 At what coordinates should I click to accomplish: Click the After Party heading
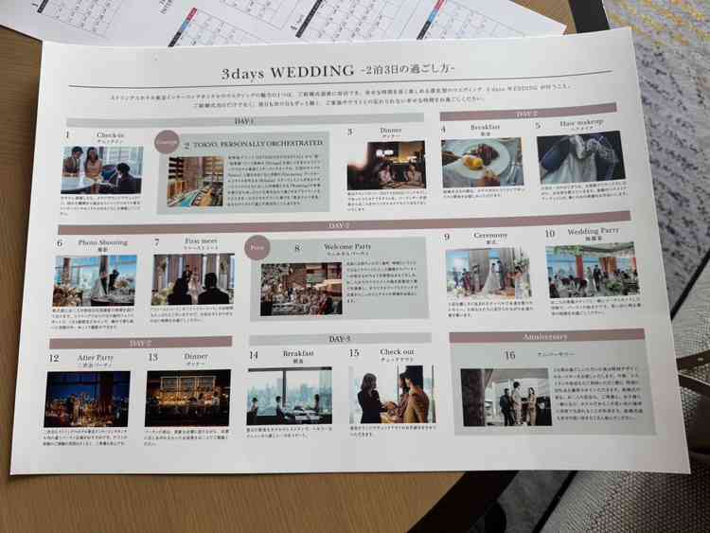tap(95, 357)
